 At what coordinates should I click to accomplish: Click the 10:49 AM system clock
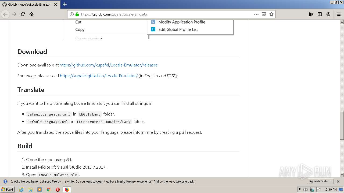pos(330,190)
